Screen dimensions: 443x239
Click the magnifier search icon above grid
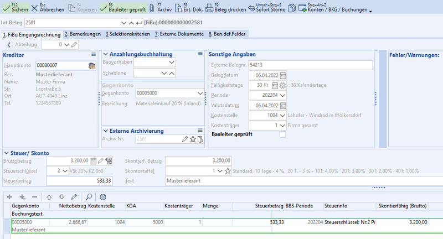(x=88, y=197)
